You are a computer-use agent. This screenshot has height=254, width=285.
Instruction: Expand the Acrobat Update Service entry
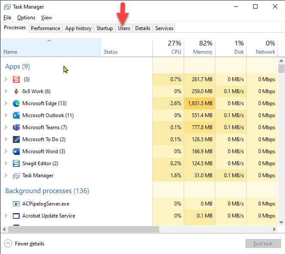coord(6,216)
